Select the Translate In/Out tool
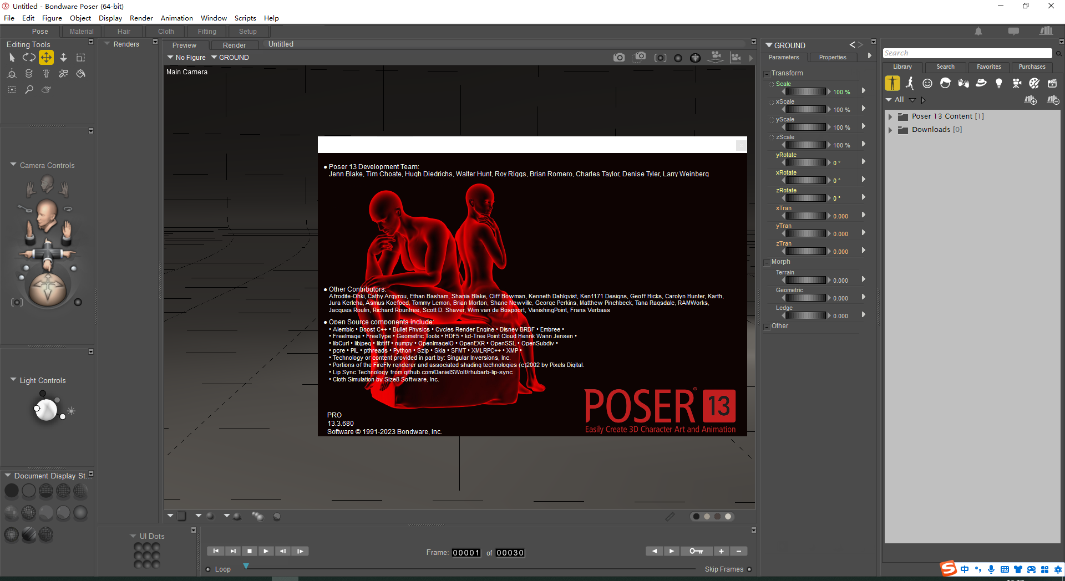 pos(63,58)
